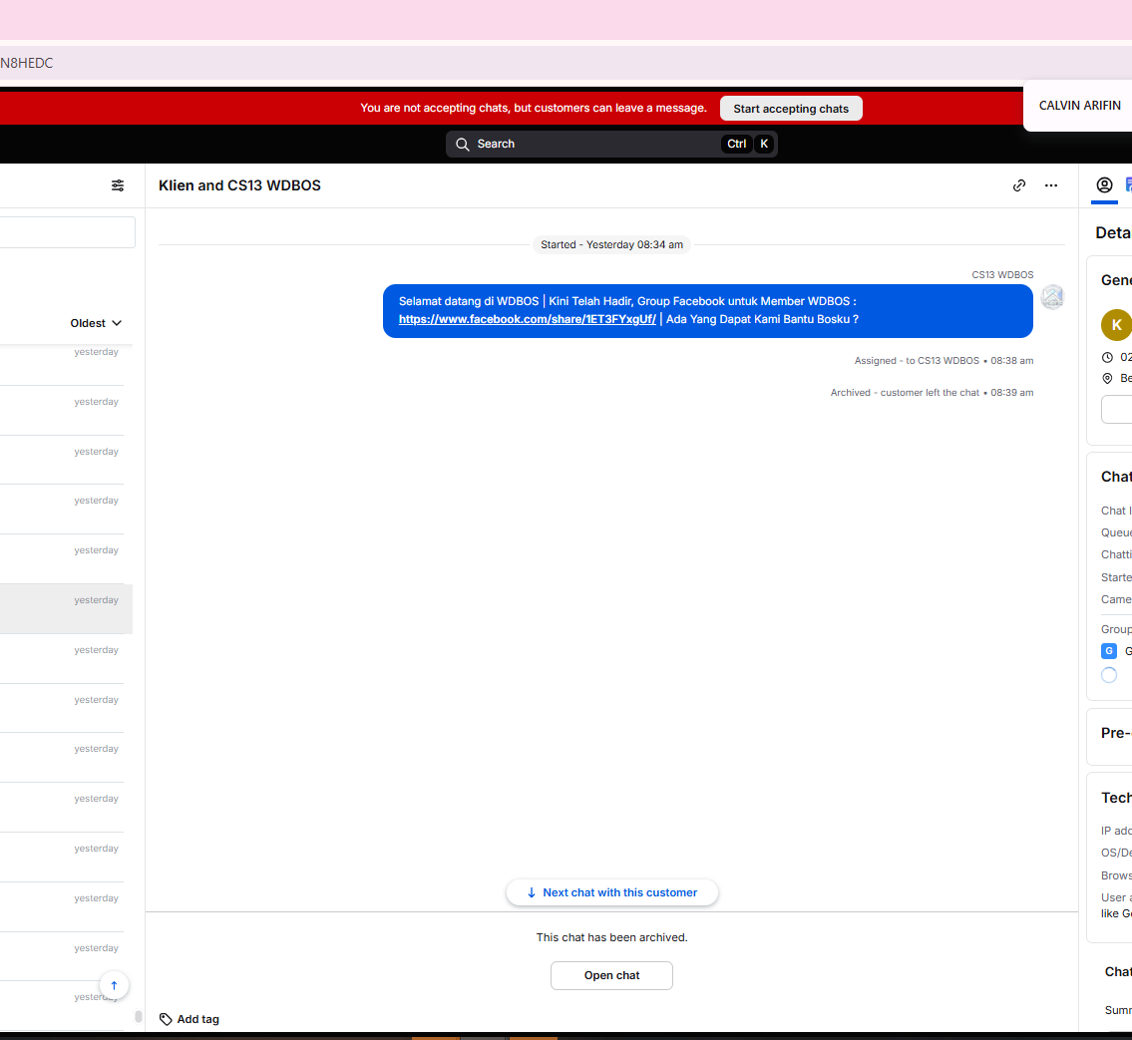The width and height of the screenshot is (1132, 1040).
Task: Open the Oldest sort order dropdown
Action: click(96, 323)
